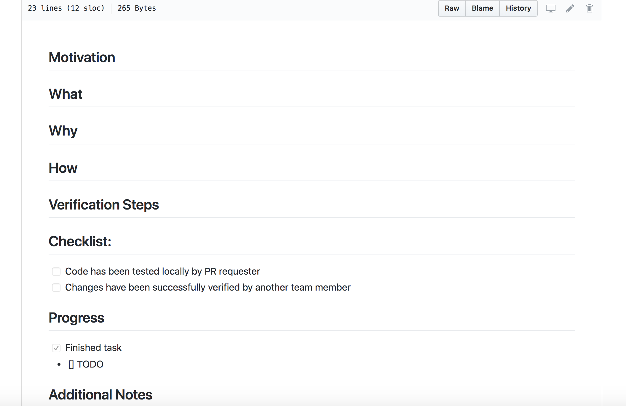This screenshot has height=406, width=626.
Task: Check 'Code has been tested locally' checkbox
Action: click(56, 272)
